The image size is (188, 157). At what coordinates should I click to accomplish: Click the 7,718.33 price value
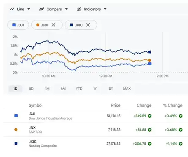pos(114,130)
